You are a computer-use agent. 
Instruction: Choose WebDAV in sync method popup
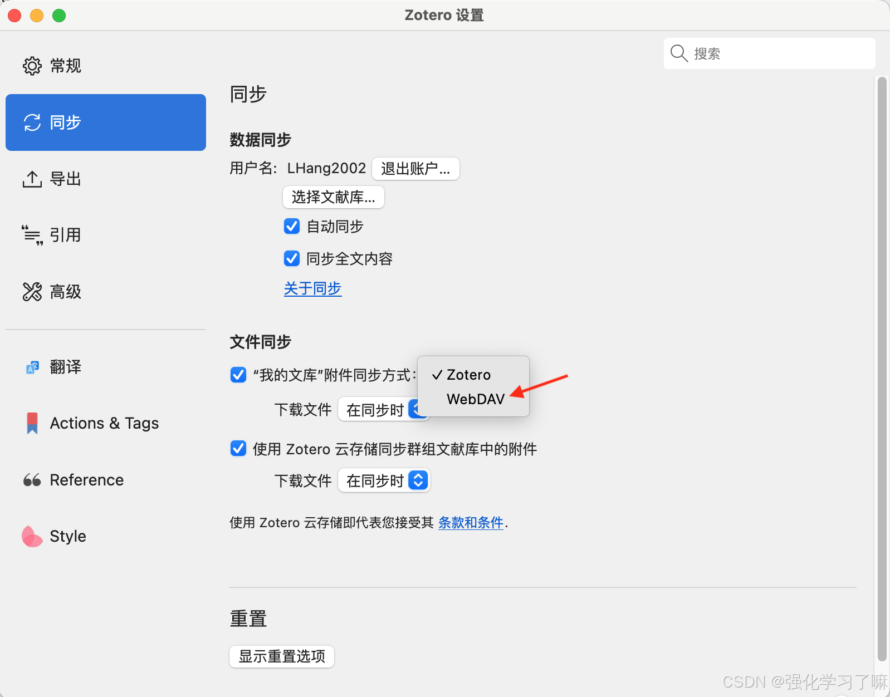473,399
